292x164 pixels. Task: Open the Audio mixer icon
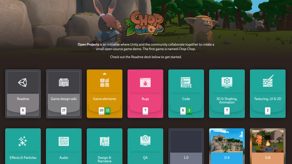[x=64, y=141]
